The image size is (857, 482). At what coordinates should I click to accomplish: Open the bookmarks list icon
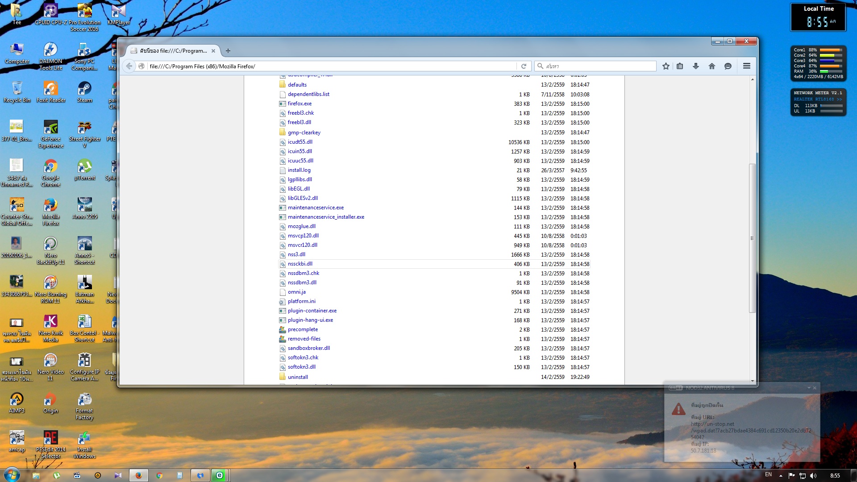point(680,66)
